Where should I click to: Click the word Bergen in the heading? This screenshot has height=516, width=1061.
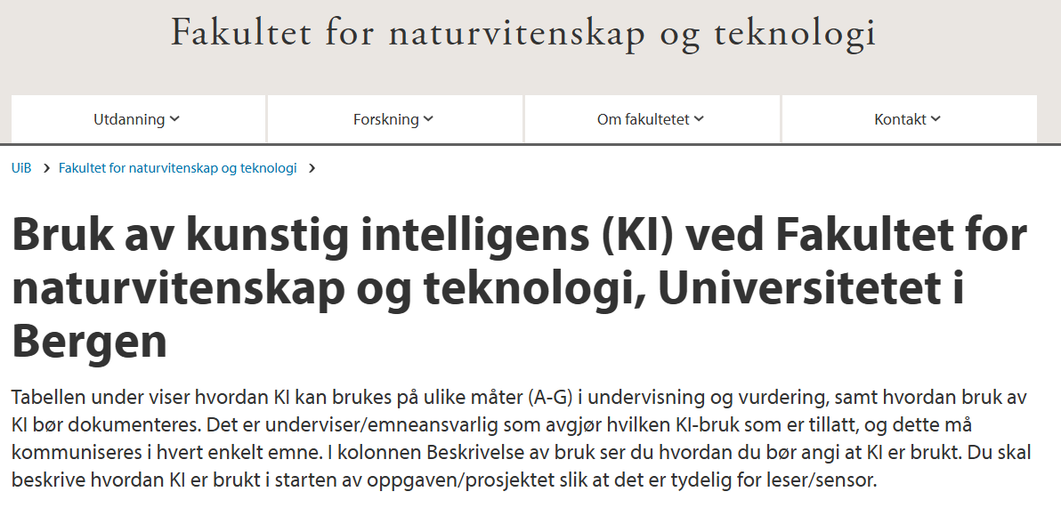point(89,342)
